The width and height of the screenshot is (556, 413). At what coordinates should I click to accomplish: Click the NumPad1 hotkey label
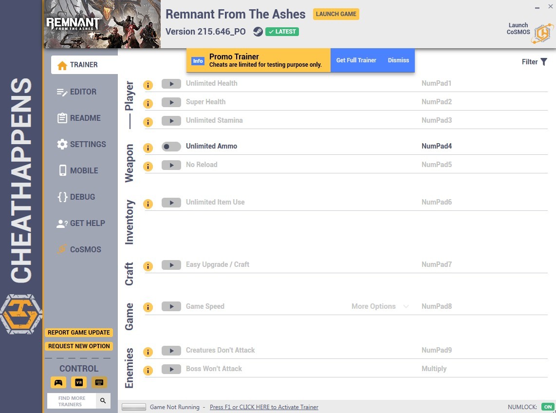[437, 83]
